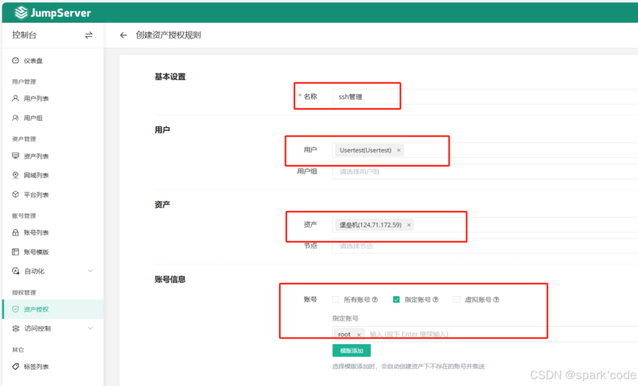Click the person icon beside 用户列表
The image size is (638, 386).
[15, 98]
